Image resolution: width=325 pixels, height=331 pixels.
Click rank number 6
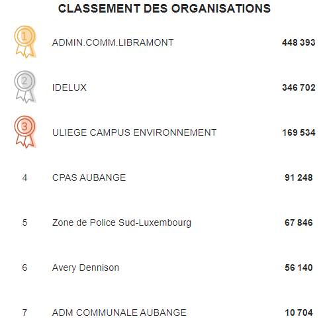click(24, 267)
